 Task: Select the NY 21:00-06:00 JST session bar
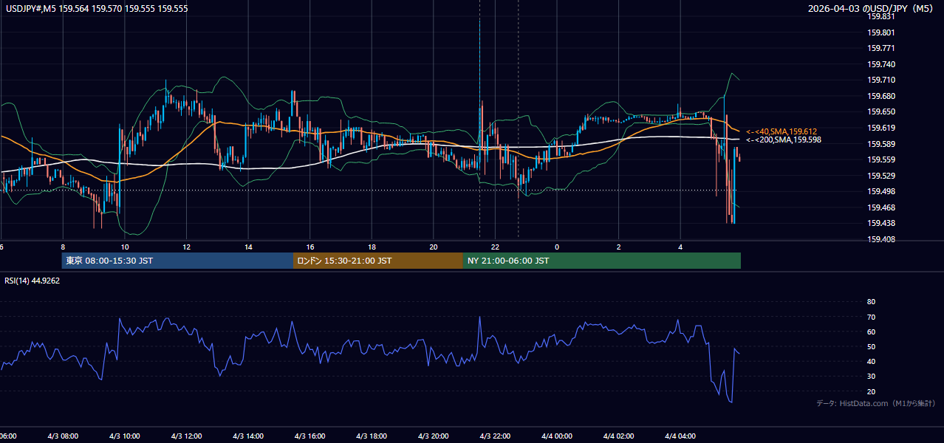602,261
